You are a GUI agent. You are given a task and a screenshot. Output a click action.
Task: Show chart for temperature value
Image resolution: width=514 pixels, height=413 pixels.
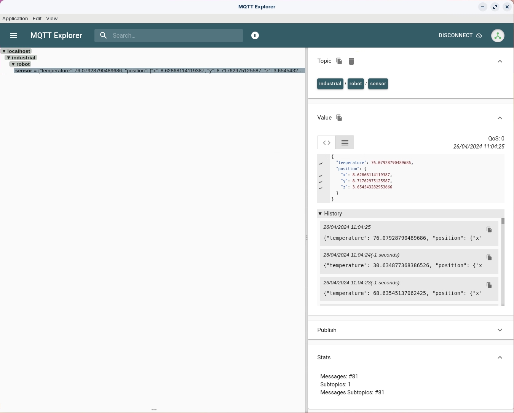coord(321,163)
